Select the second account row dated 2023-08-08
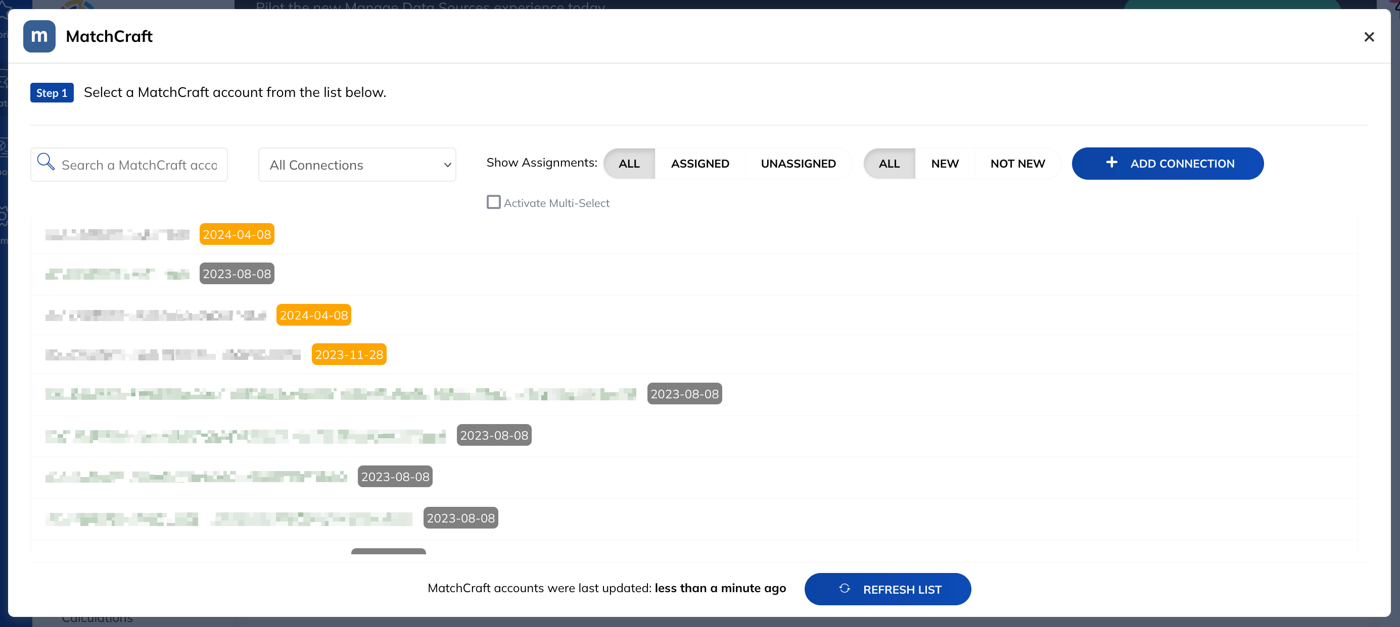This screenshot has height=627, width=1400. pos(694,274)
